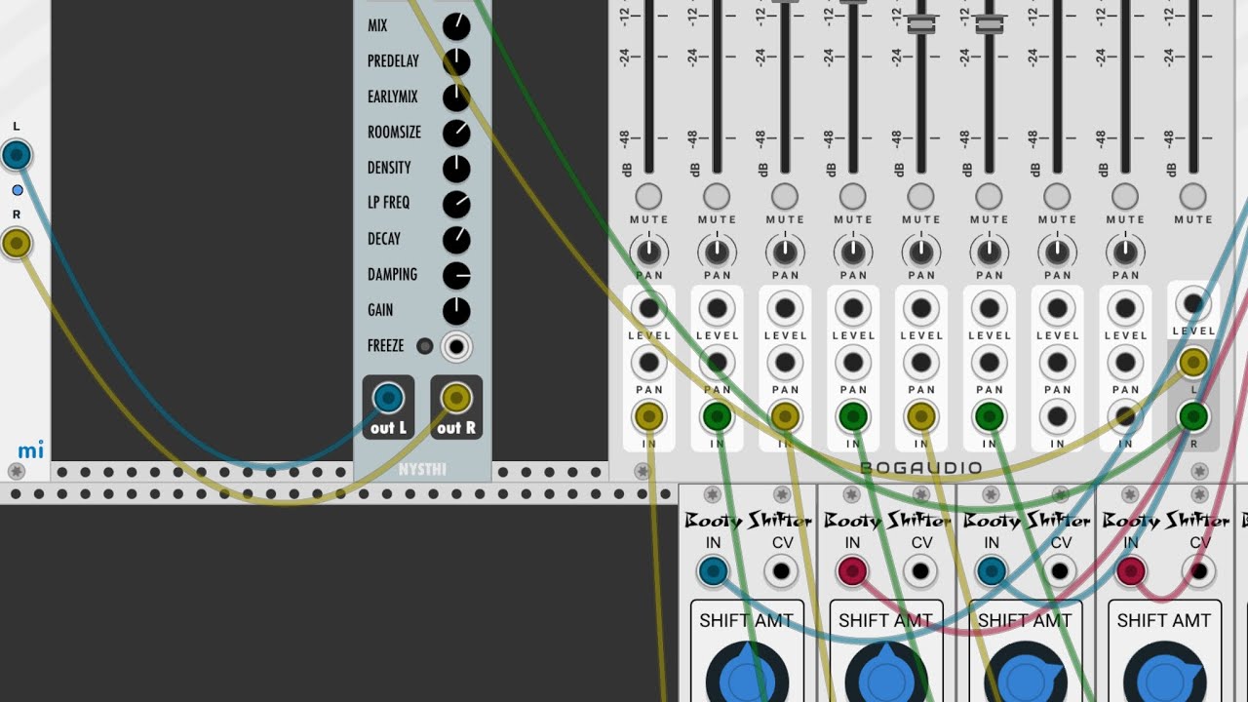Select the ROOMSIZE knob
Screen dimensions: 1248x702
coord(456,133)
